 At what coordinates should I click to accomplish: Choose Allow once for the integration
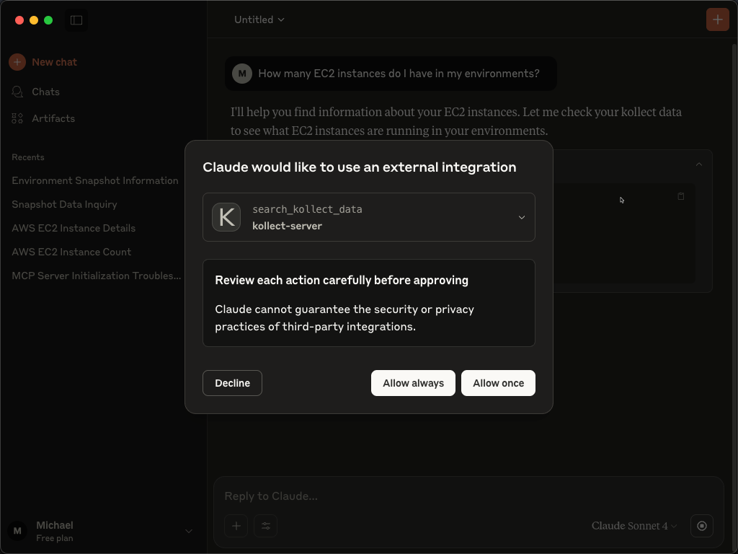click(498, 383)
